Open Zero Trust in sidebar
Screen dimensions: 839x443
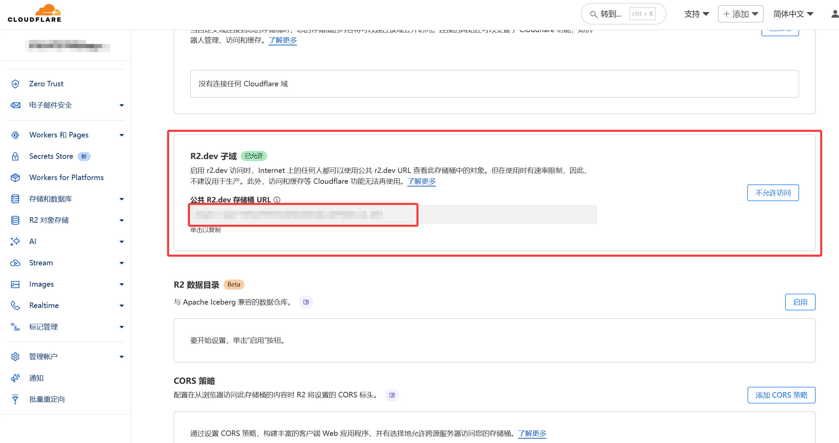point(46,84)
